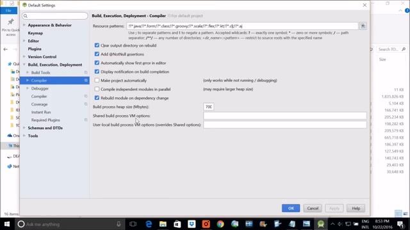Click User-local build process VM options field
This screenshot has height=230, width=410.
285,125
